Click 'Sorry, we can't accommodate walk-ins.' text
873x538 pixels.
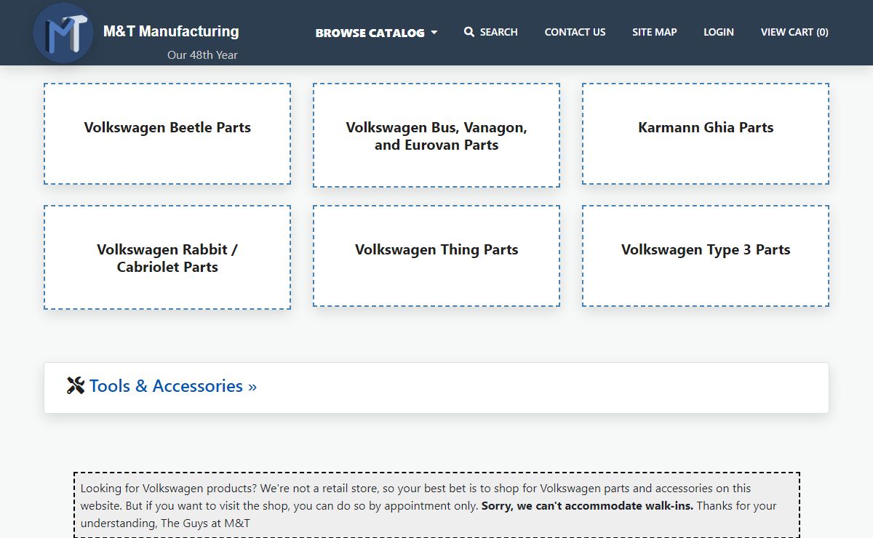pos(588,505)
